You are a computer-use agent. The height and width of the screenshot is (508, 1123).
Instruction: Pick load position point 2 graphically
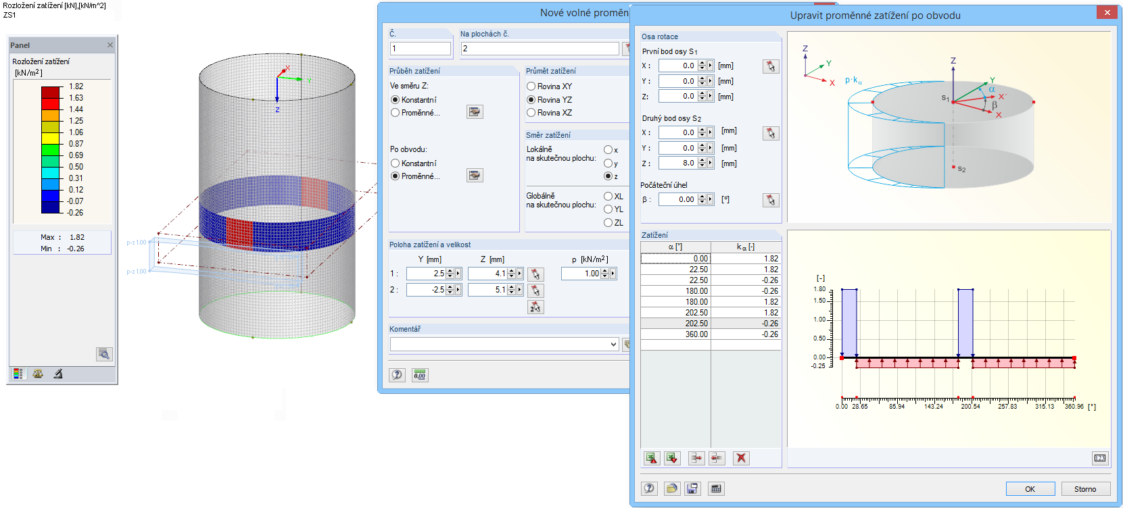[535, 290]
